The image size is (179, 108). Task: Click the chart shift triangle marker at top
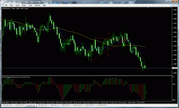148,8
